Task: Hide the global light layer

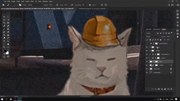Action: pyautogui.click(x=147, y=69)
